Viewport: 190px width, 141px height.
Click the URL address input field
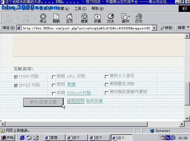click(x=87, y=28)
